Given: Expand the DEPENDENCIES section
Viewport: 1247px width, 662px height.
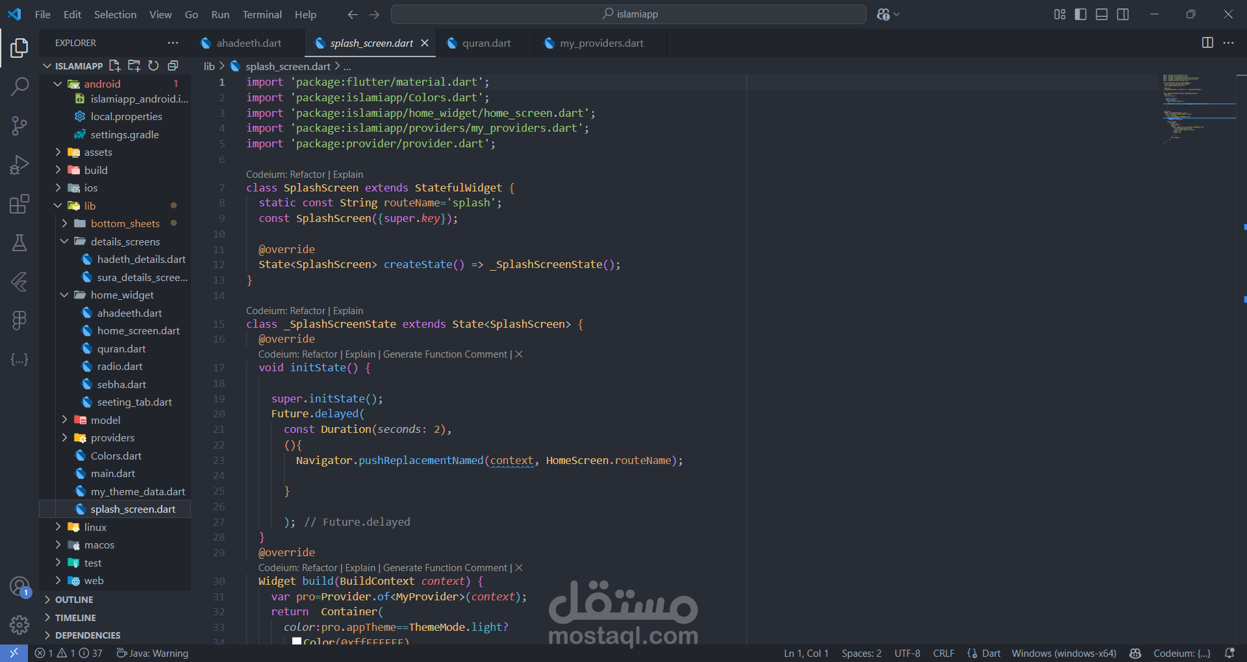Looking at the screenshot, I should point(88,635).
